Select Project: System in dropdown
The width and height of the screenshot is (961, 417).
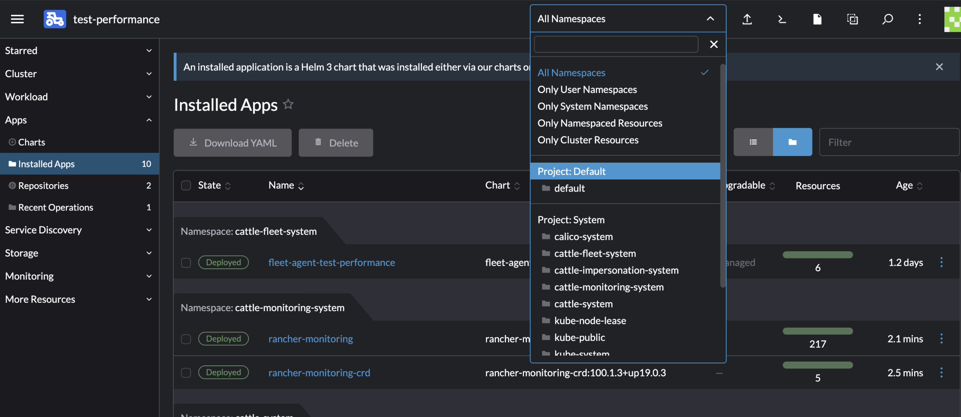pos(625,219)
